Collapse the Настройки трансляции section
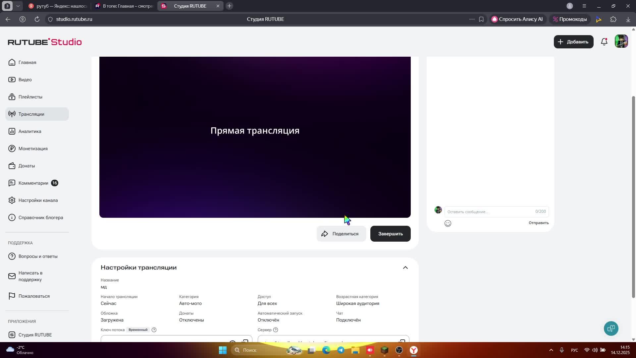This screenshot has width=636, height=358. click(405, 268)
